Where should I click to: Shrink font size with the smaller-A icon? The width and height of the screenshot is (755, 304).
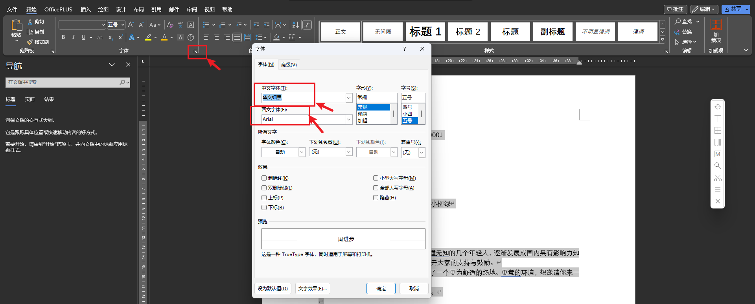(x=141, y=25)
